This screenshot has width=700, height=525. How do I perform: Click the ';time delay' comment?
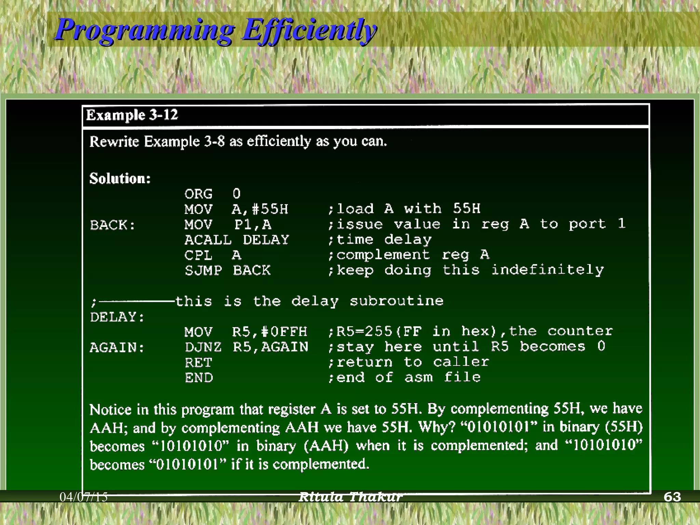click(380, 240)
